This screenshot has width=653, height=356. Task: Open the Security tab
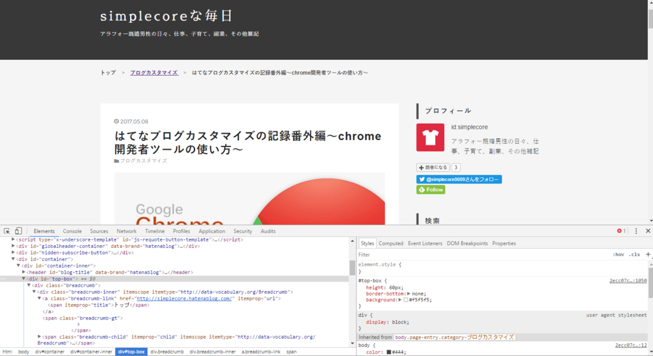[x=243, y=231]
